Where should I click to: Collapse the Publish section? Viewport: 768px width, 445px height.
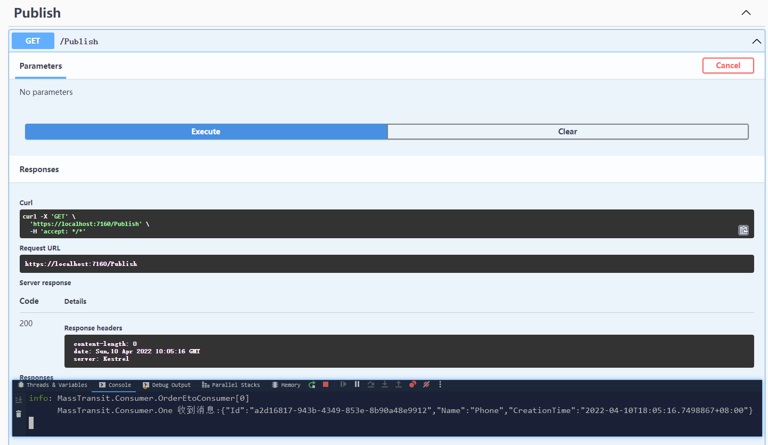tap(746, 13)
